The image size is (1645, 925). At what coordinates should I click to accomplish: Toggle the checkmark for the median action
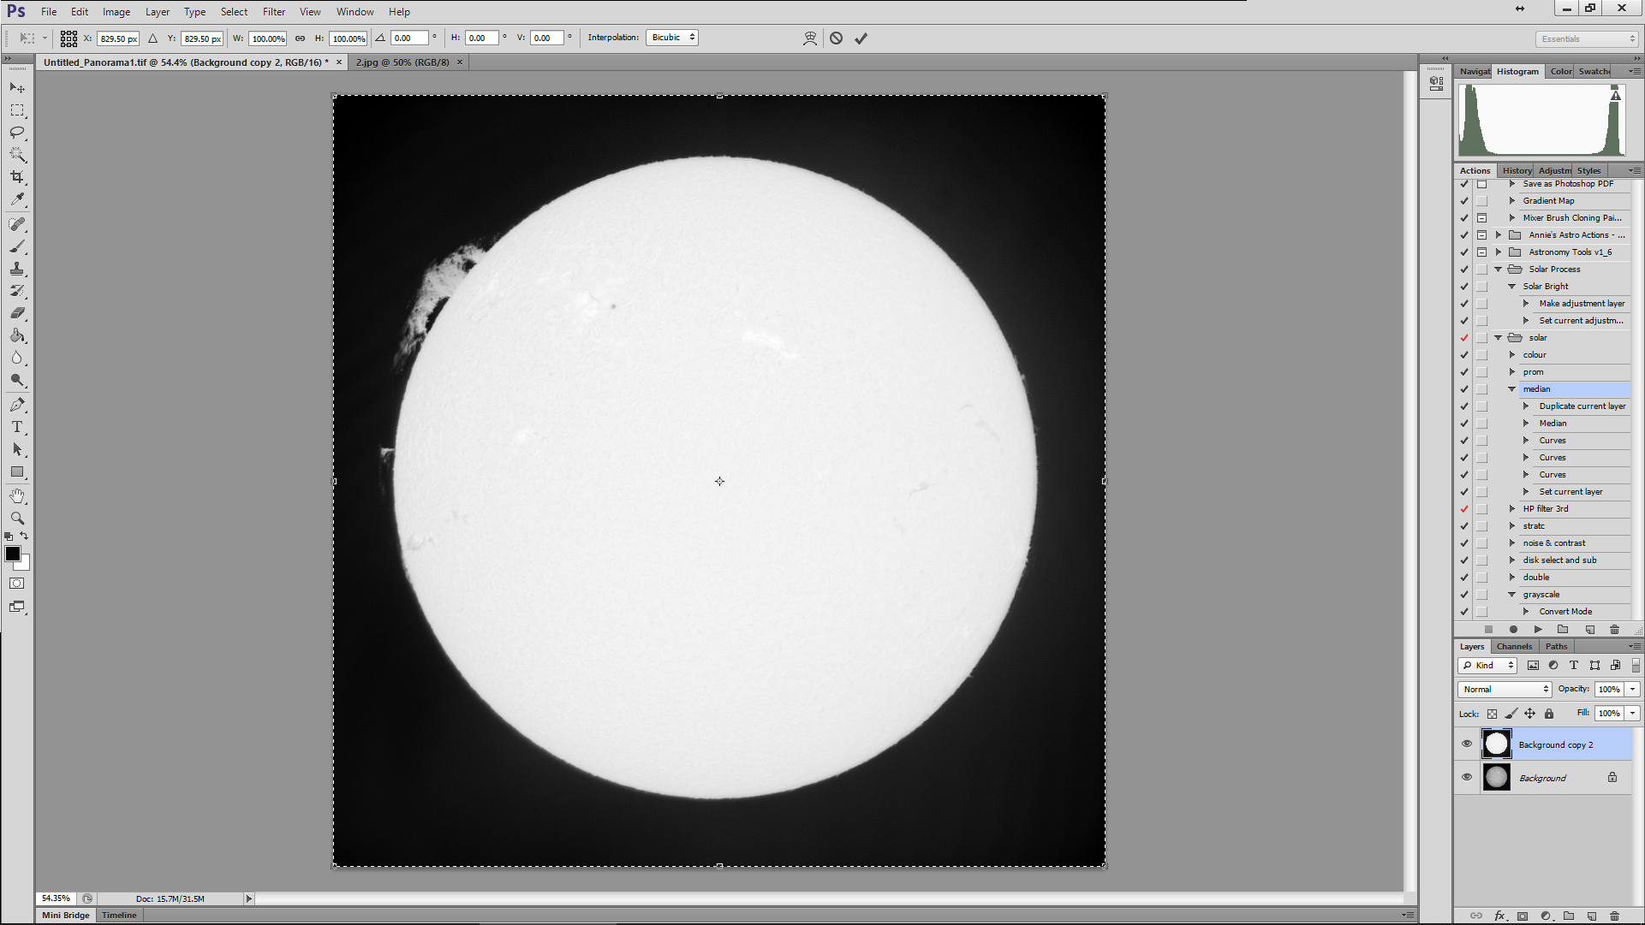coord(1463,389)
